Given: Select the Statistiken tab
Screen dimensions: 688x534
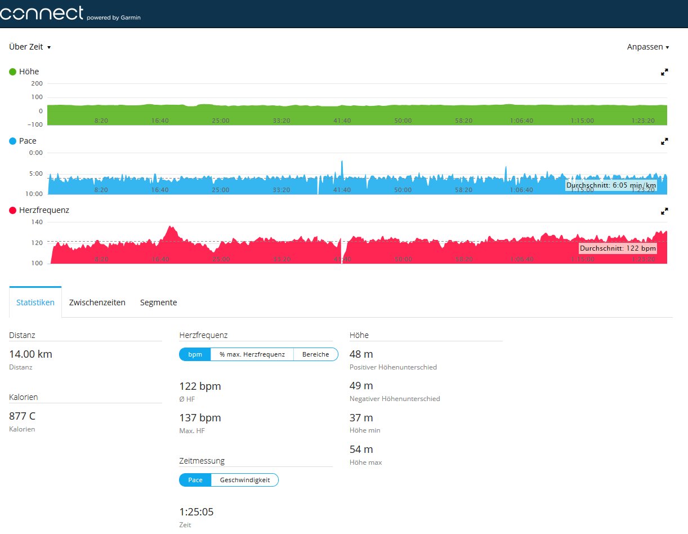Looking at the screenshot, I should (x=35, y=302).
